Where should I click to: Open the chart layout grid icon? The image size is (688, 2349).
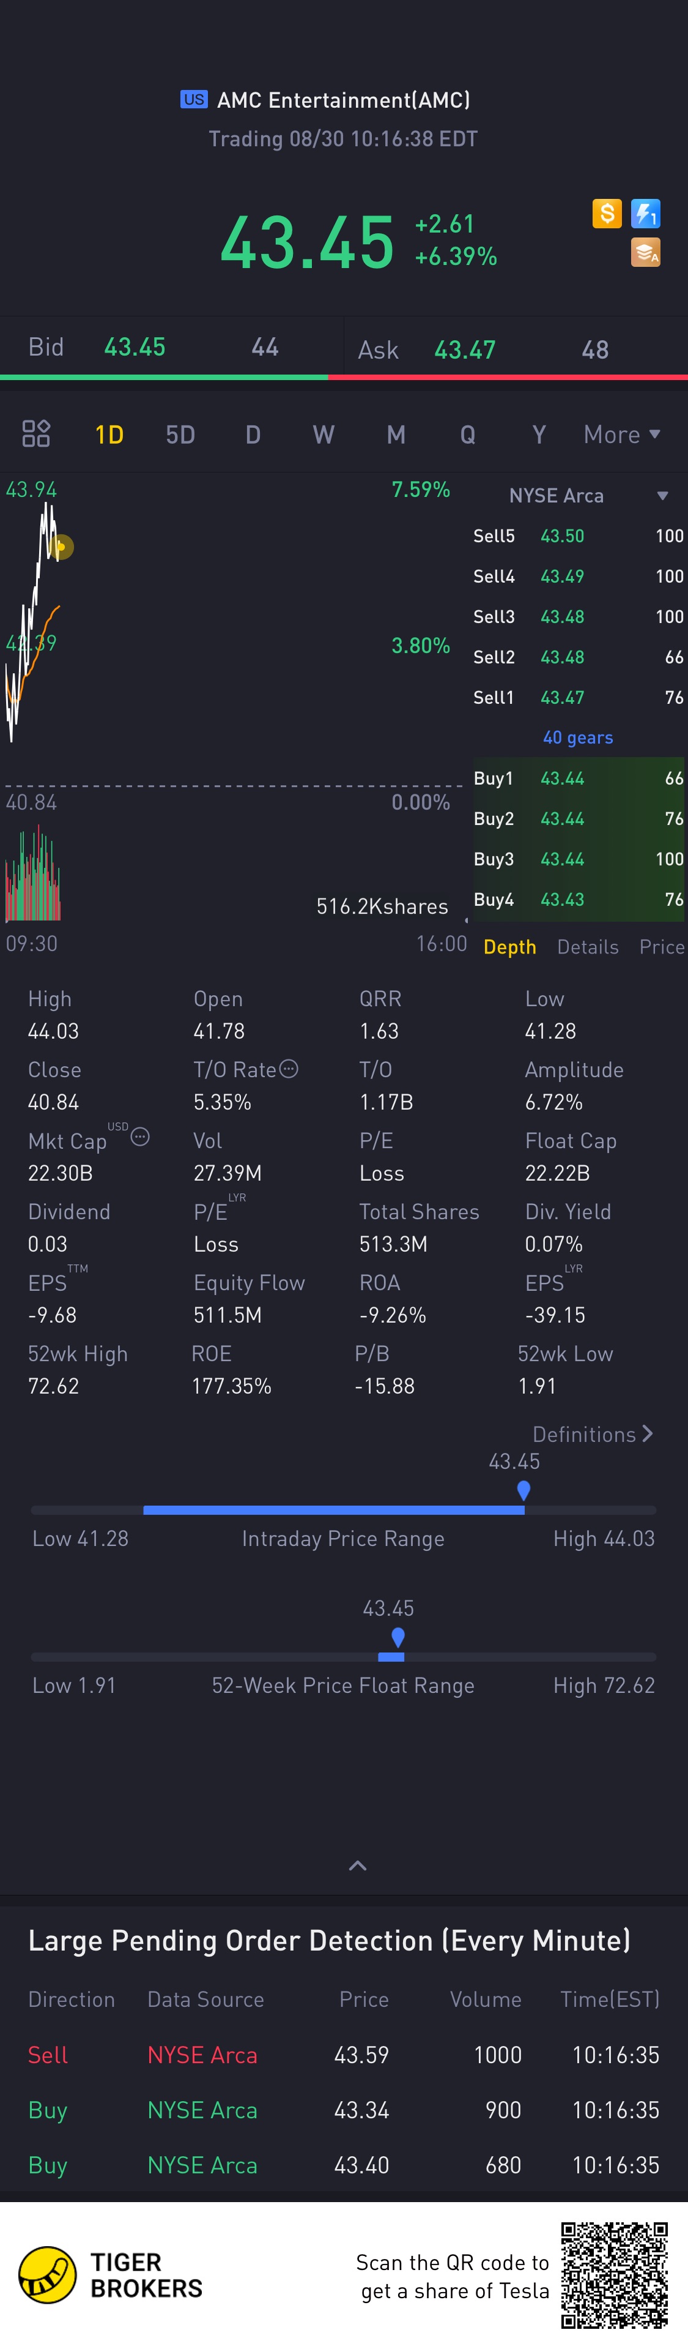pyautogui.click(x=35, y=433)
